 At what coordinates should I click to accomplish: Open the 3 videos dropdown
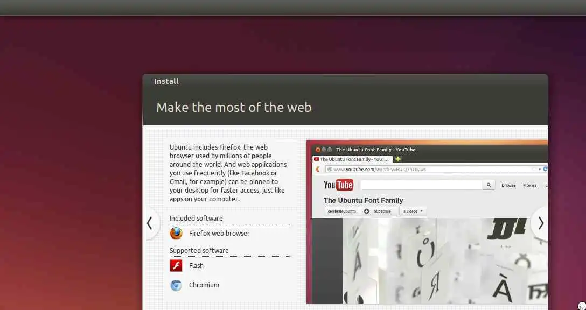pos(413,212)
